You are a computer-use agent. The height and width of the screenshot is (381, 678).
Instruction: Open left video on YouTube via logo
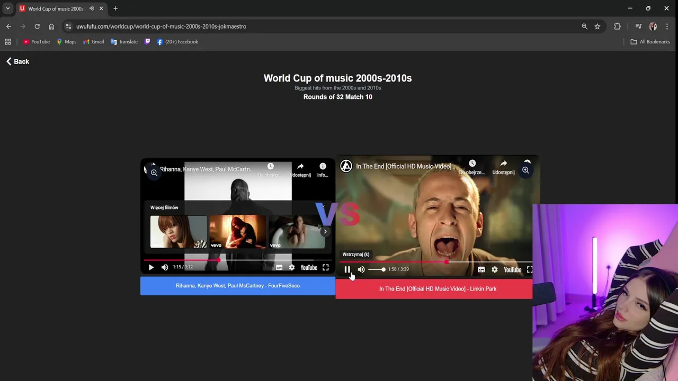coord(309,267)
